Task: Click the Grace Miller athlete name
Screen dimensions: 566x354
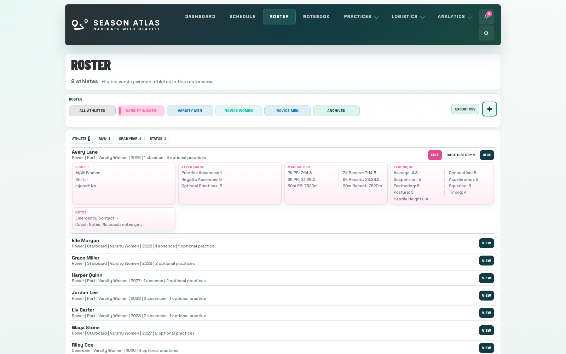Action: (86, 258)
